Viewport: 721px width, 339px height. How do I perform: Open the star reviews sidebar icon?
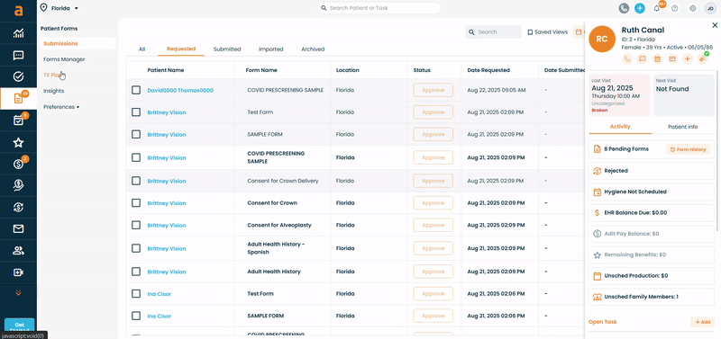18,143
